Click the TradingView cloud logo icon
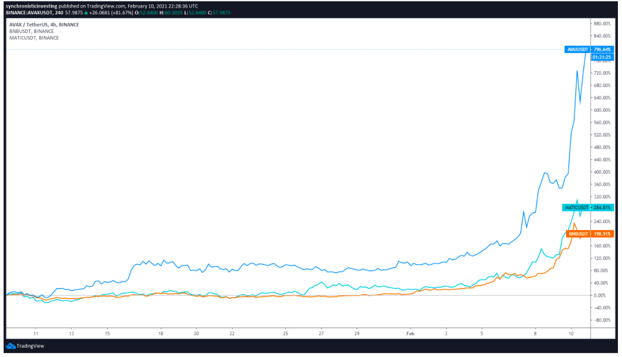The width and height of the screenshot is (622, 357). tap(10, 346)
